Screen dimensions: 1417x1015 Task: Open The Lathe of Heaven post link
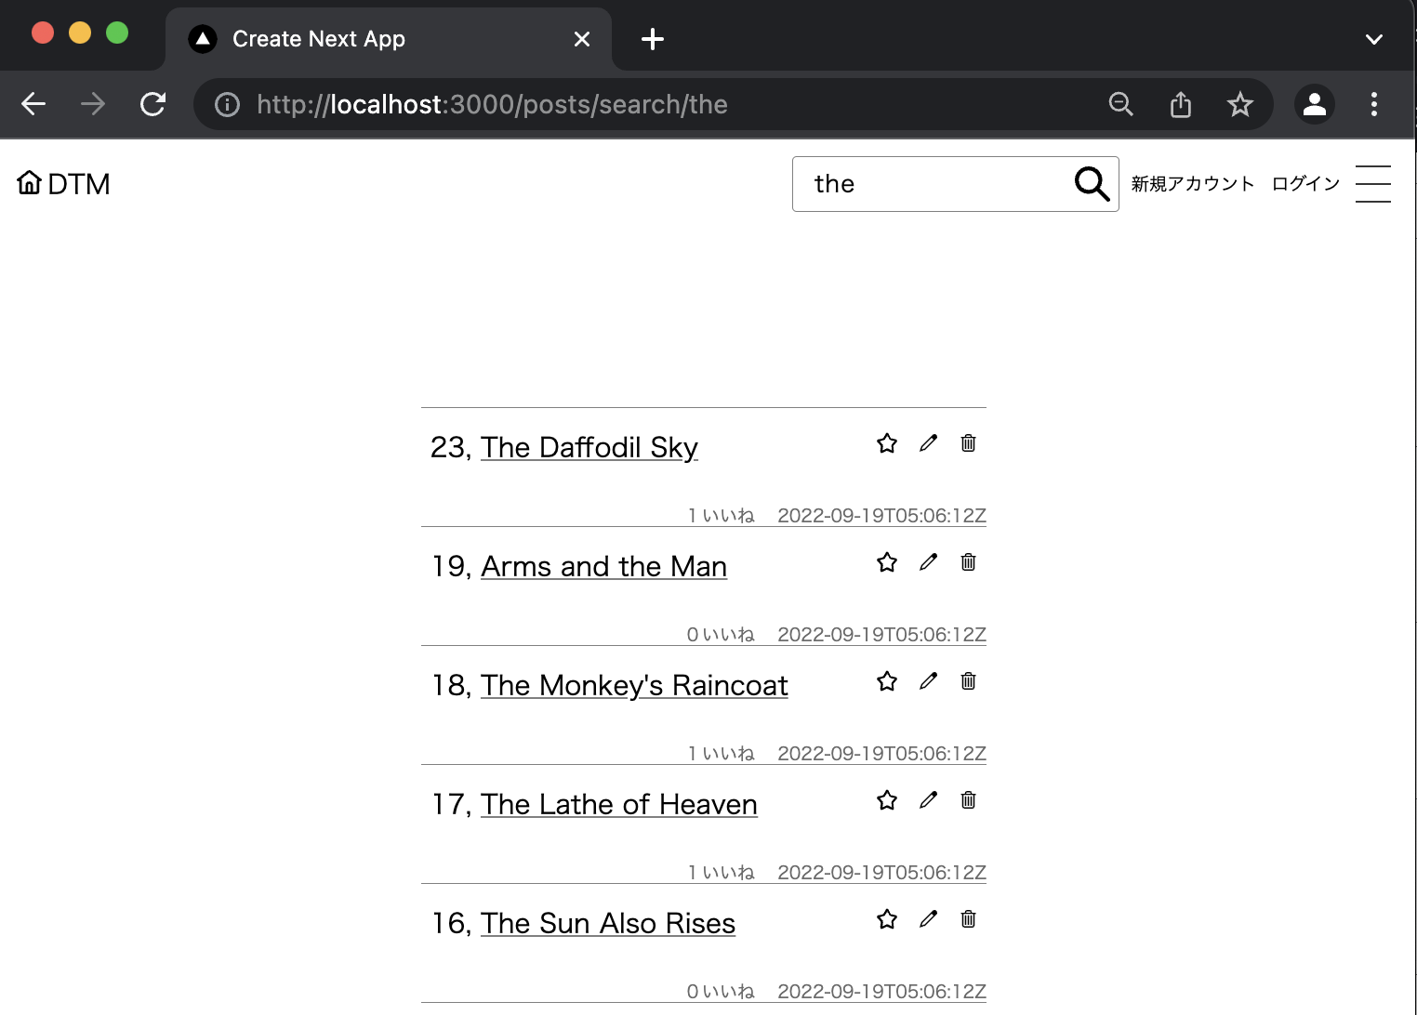coord(618,805)
